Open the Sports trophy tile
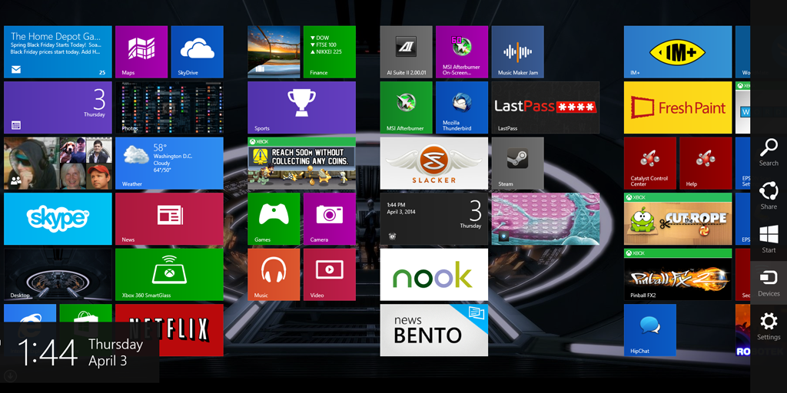 [301, 107]
